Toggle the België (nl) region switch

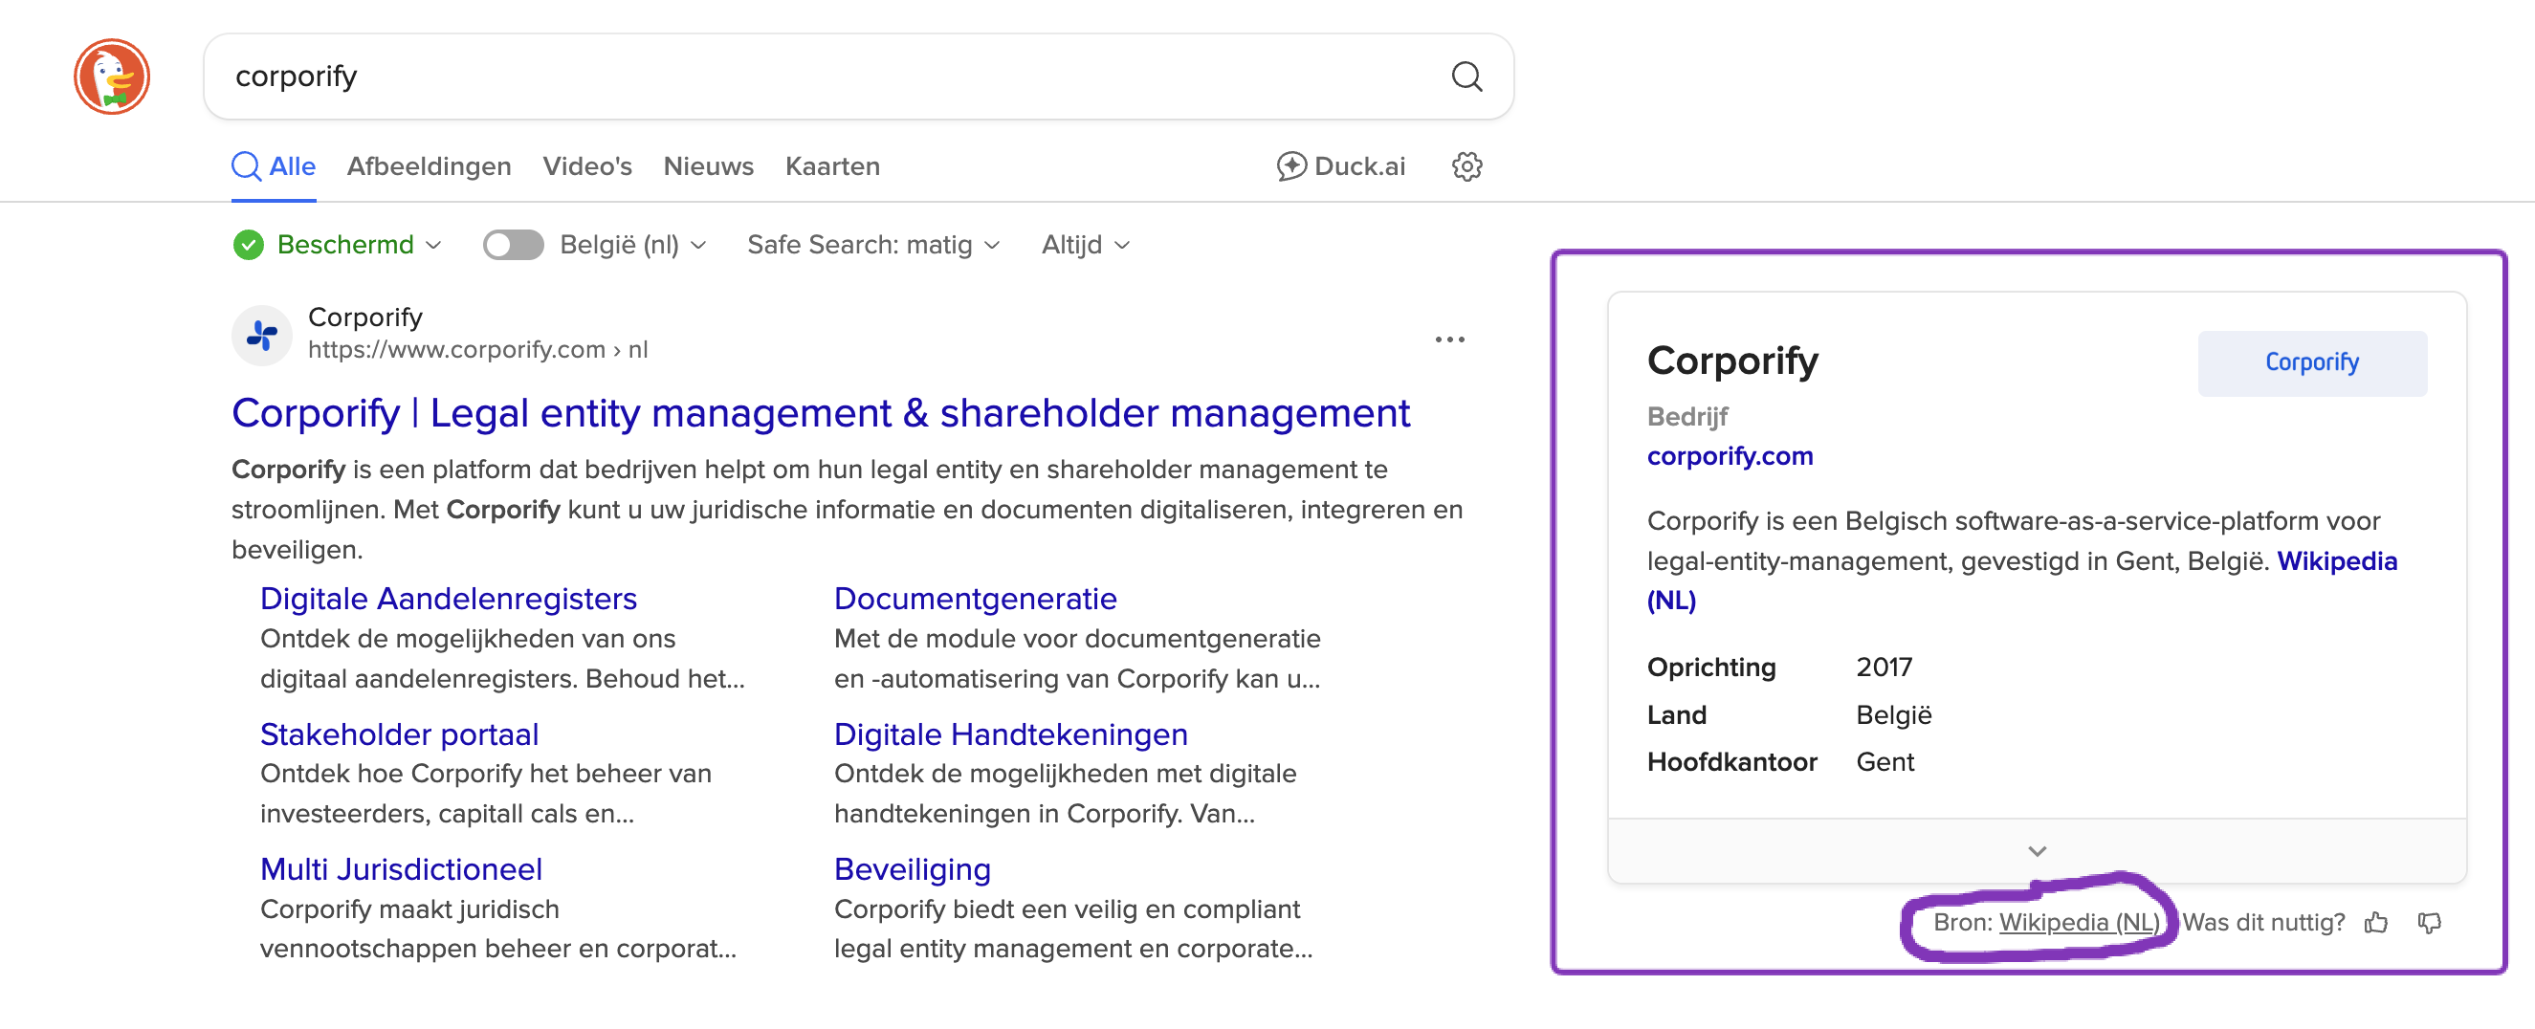click(513, 245)
